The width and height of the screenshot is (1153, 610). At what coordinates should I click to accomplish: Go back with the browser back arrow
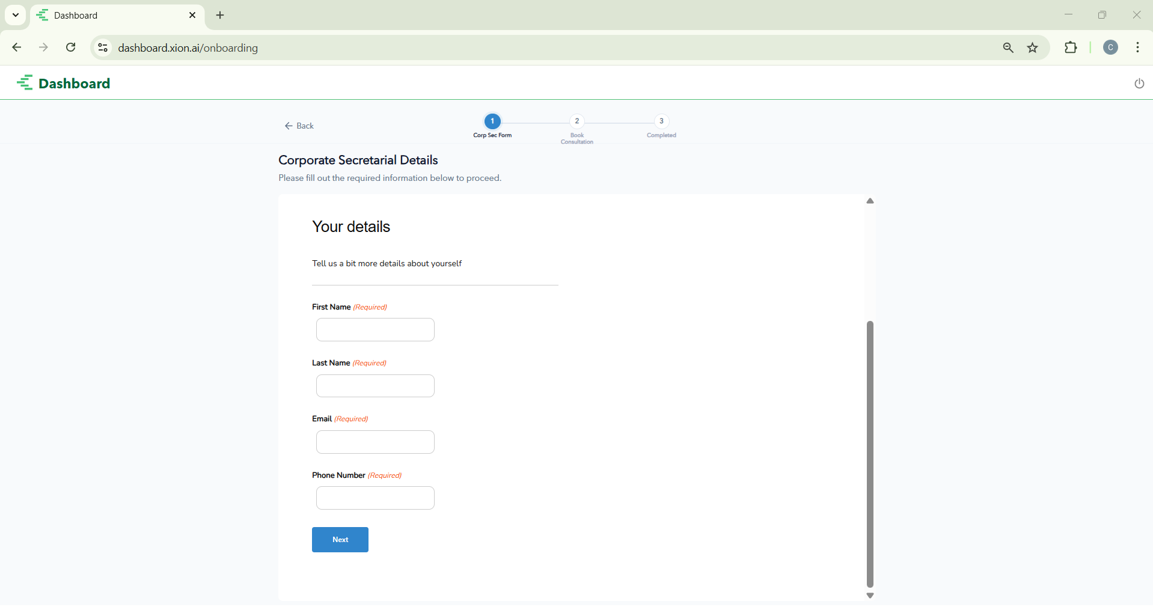point(17,48)
